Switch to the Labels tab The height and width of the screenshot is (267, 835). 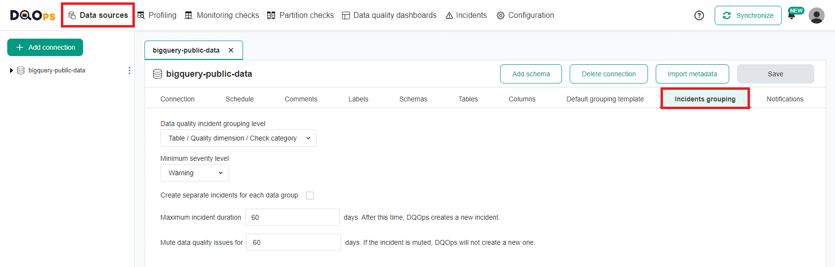coord(358,99)
